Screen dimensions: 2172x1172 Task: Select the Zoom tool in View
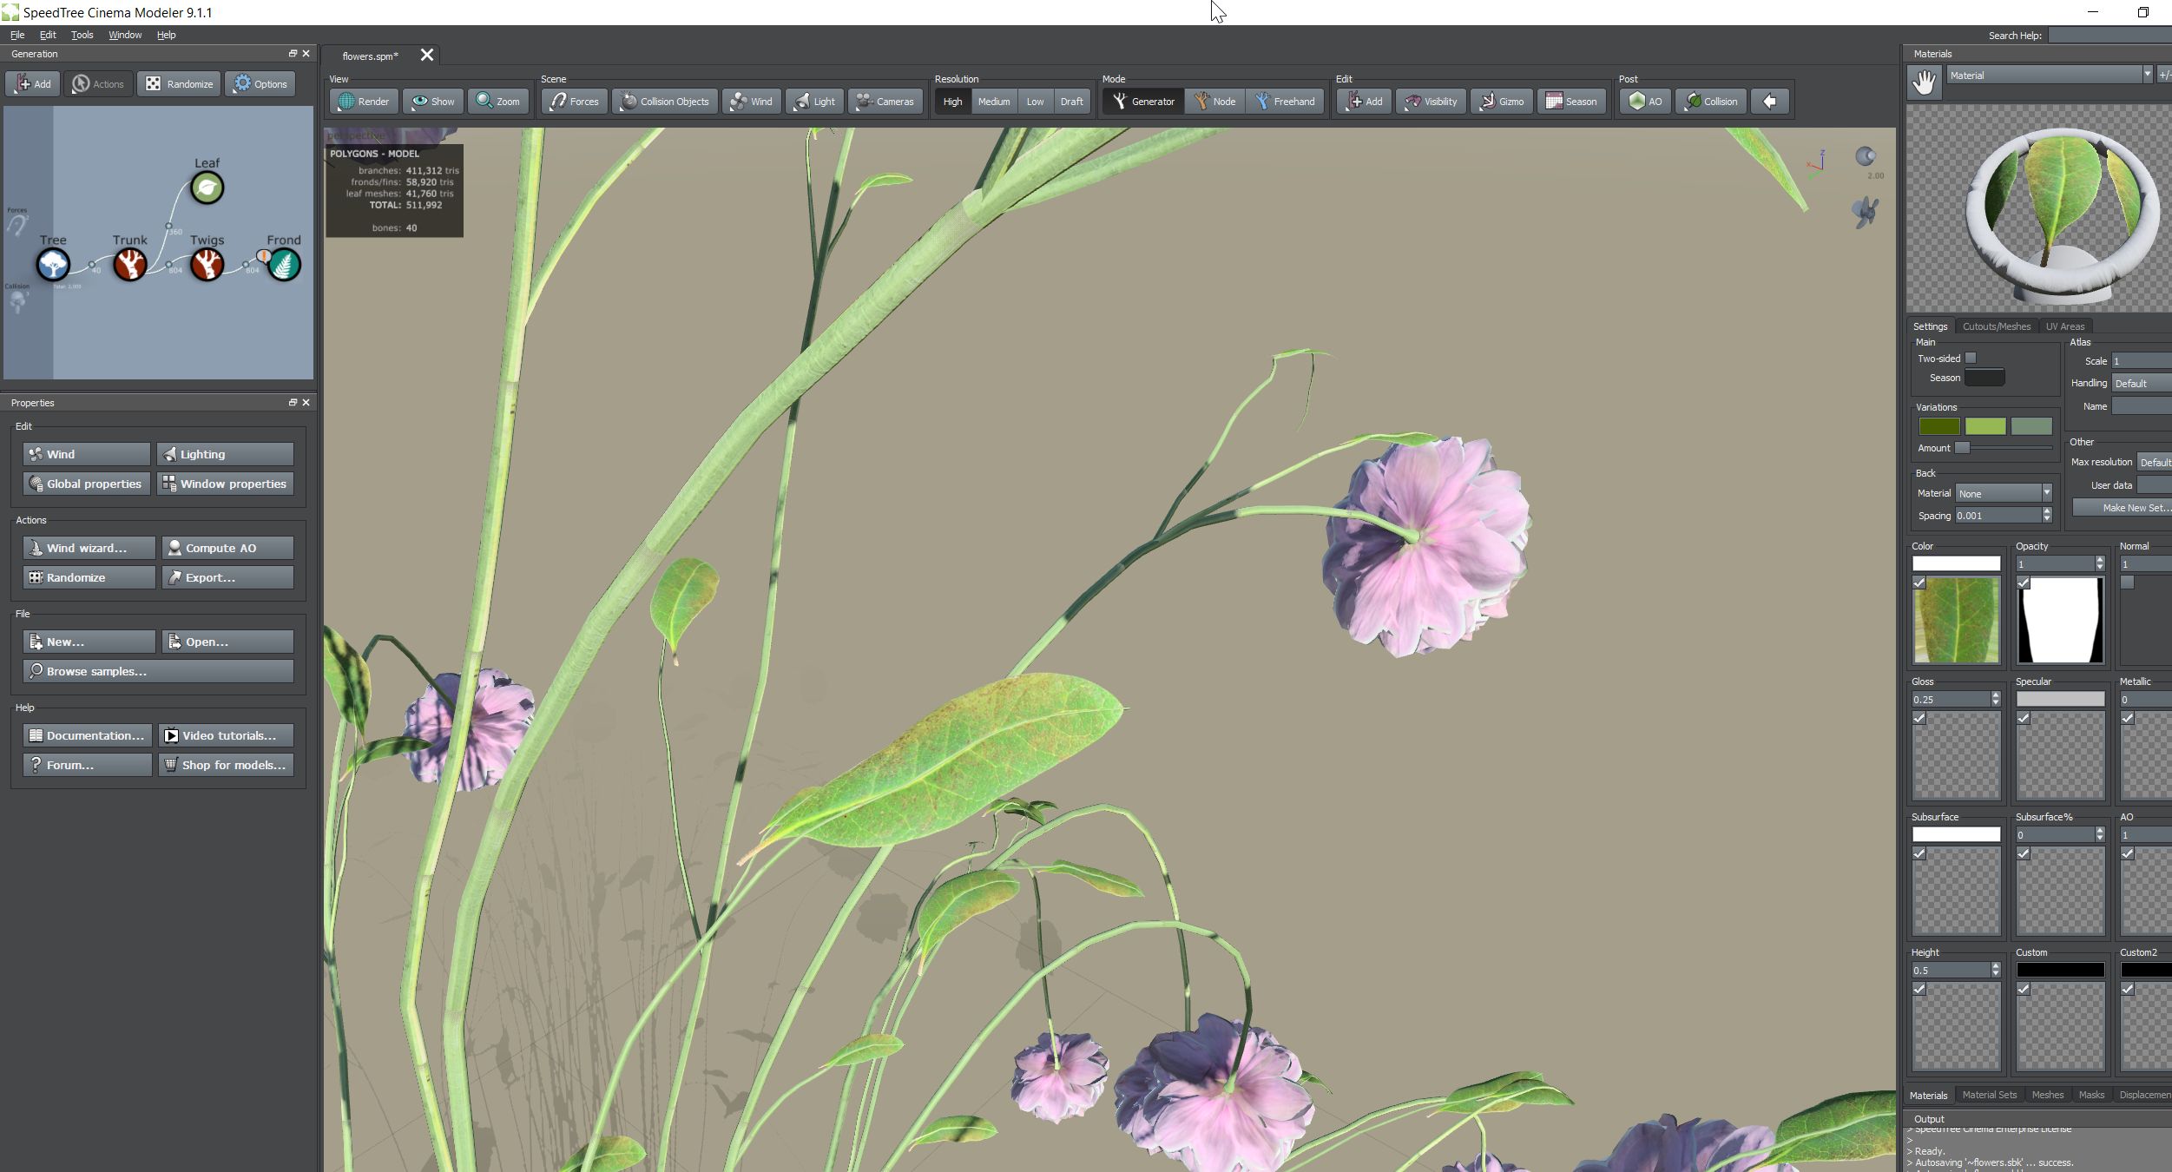[498, 102]
